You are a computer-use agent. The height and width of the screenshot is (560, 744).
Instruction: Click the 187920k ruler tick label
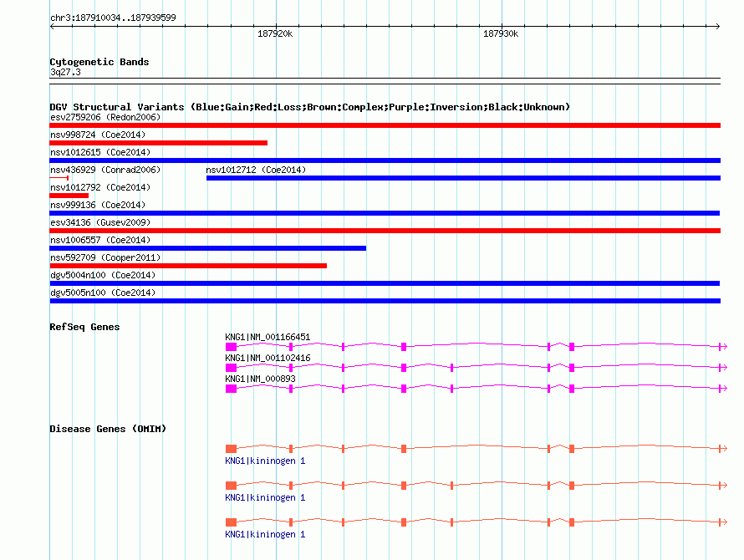(x=275, y=33)
